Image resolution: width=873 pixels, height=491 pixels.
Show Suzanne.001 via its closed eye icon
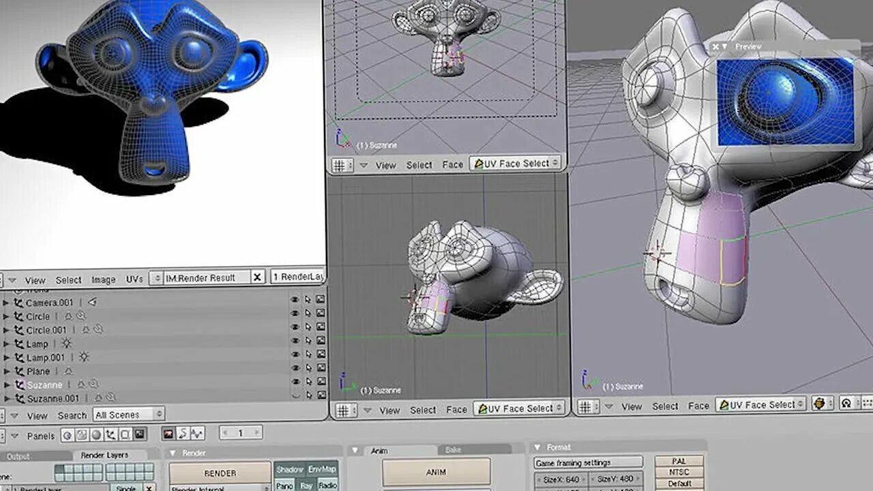coord(295,395)
